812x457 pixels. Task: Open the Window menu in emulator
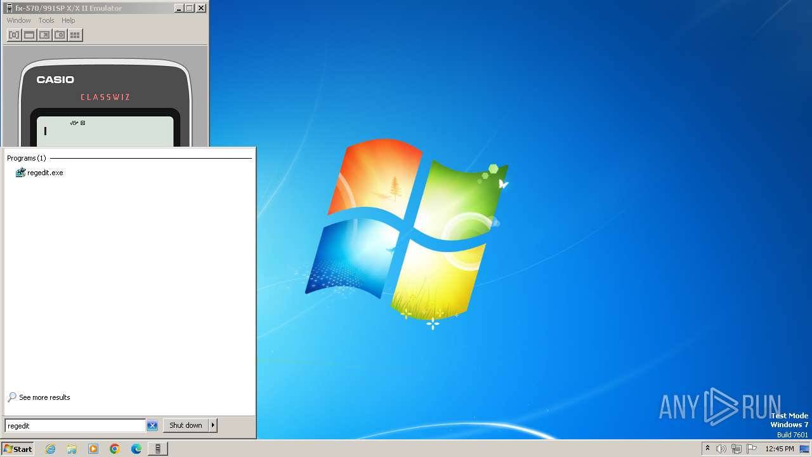click(18, 20)
